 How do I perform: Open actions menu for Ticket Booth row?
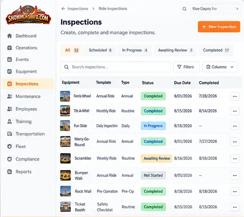(x=235, y=207)
